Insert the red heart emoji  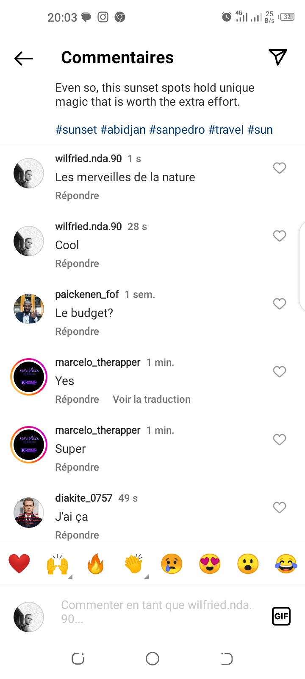[x=19, y=564]
